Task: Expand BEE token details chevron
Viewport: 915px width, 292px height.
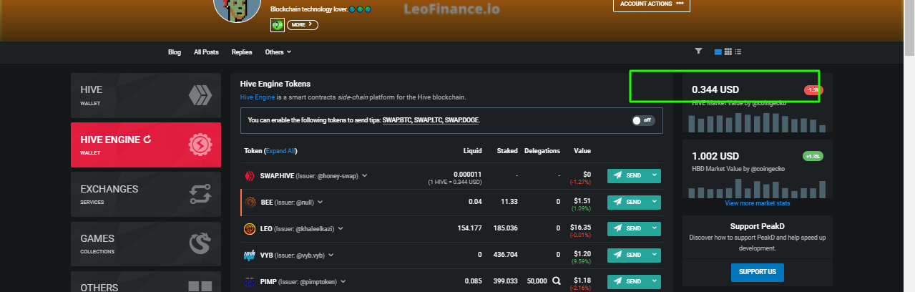Action: click(321, 202)
